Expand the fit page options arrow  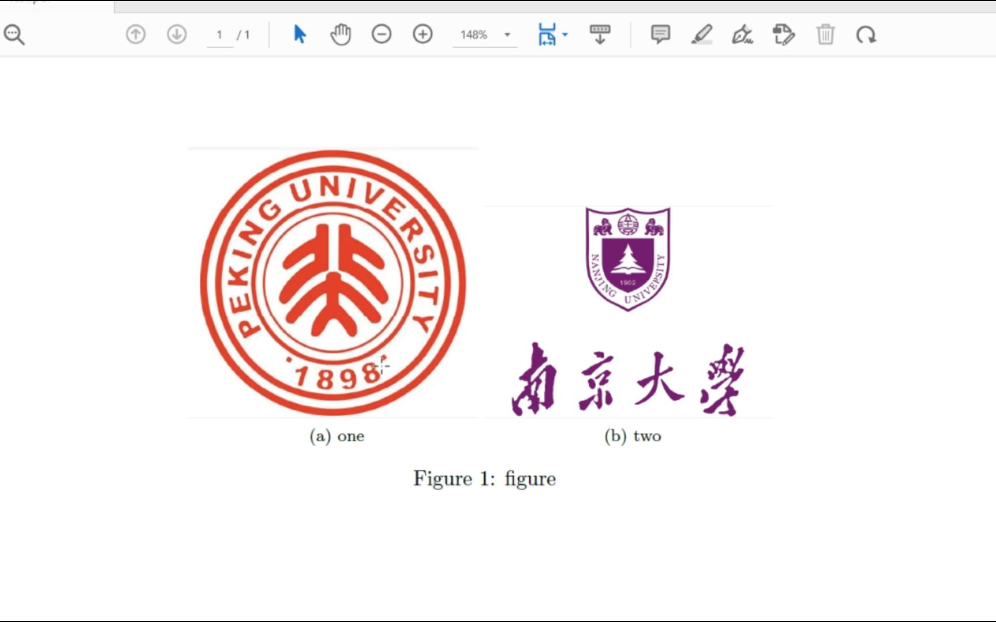tap(565, 35)
